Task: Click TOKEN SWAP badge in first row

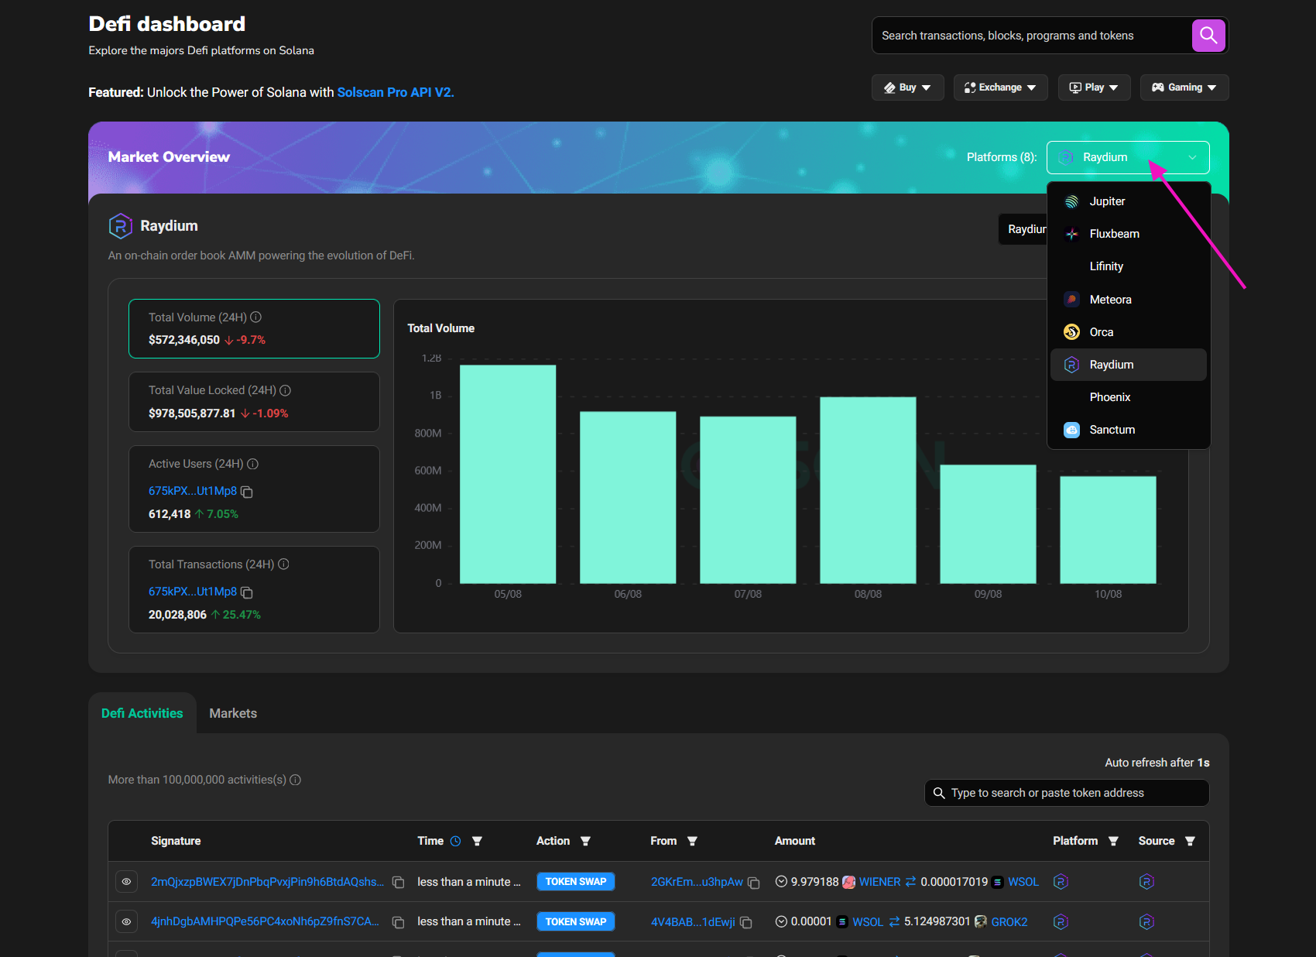Action: tap(576, 882)
